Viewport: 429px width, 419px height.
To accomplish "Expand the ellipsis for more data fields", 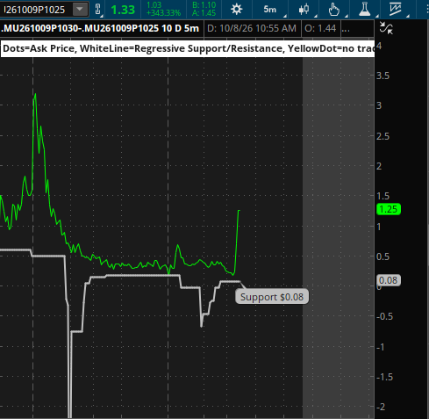I will (x=346, y=29).
